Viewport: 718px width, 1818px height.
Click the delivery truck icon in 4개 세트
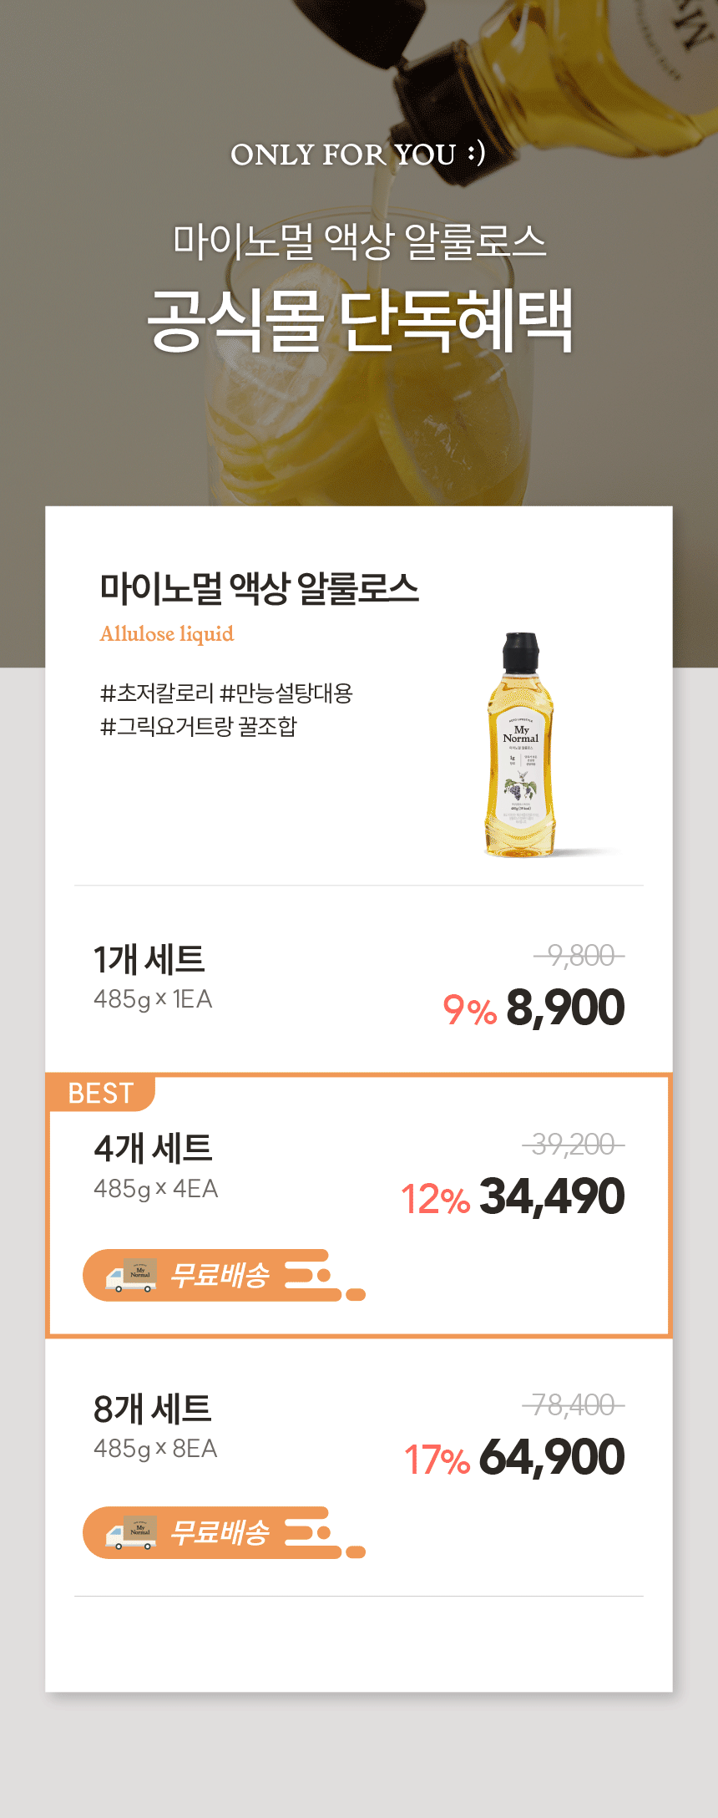pos(131,1275)
